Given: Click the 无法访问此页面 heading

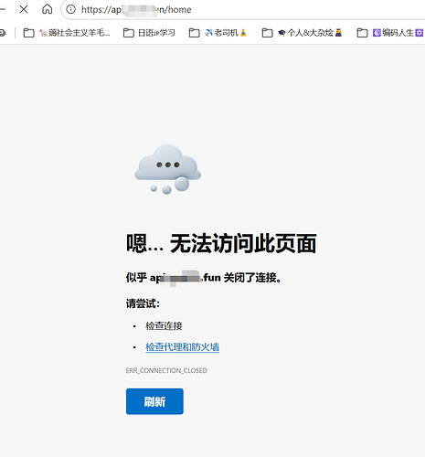Looking at the screenshot, I should (221, 244).
